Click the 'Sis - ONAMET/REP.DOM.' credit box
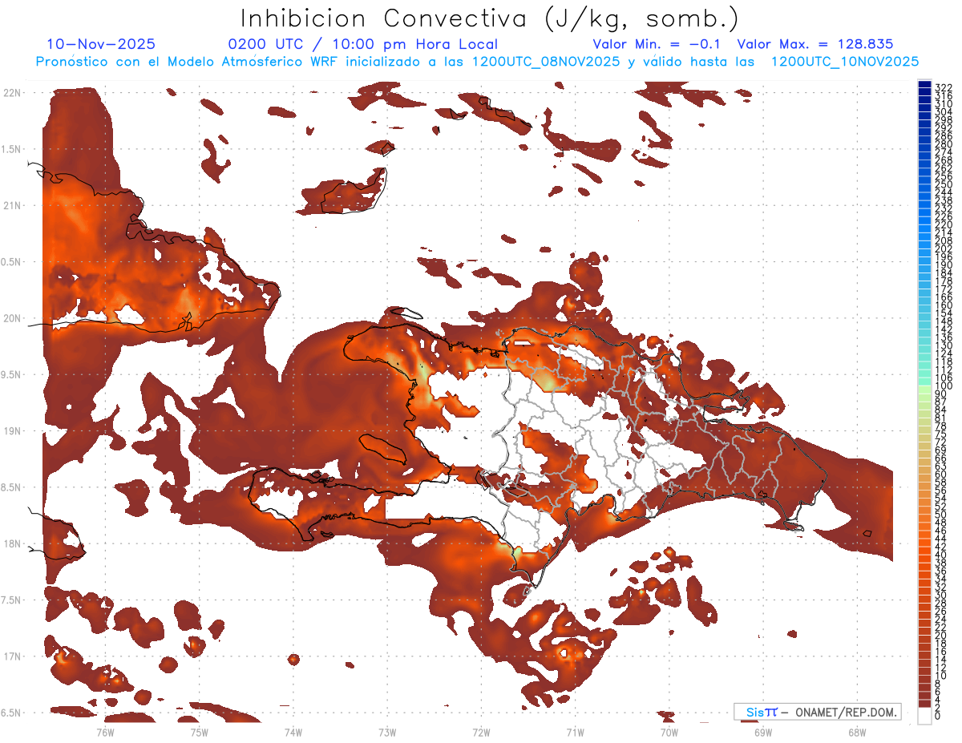 coord(818,713)
